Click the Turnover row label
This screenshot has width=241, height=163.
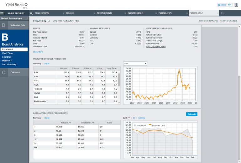tap(38, 89)
